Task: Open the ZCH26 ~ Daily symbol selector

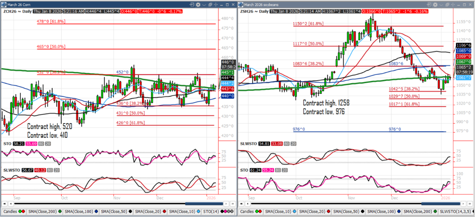Action: [16, 11]
